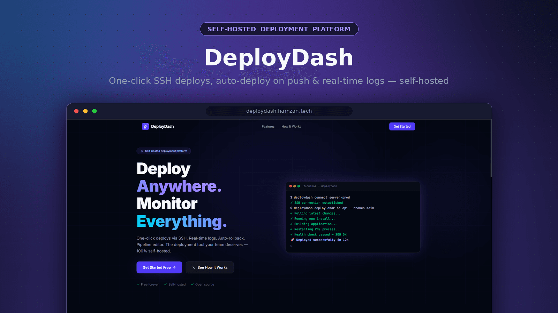558x313 pixels.
Task: Click the checkmark next to Open source
Action: (193, 284)
